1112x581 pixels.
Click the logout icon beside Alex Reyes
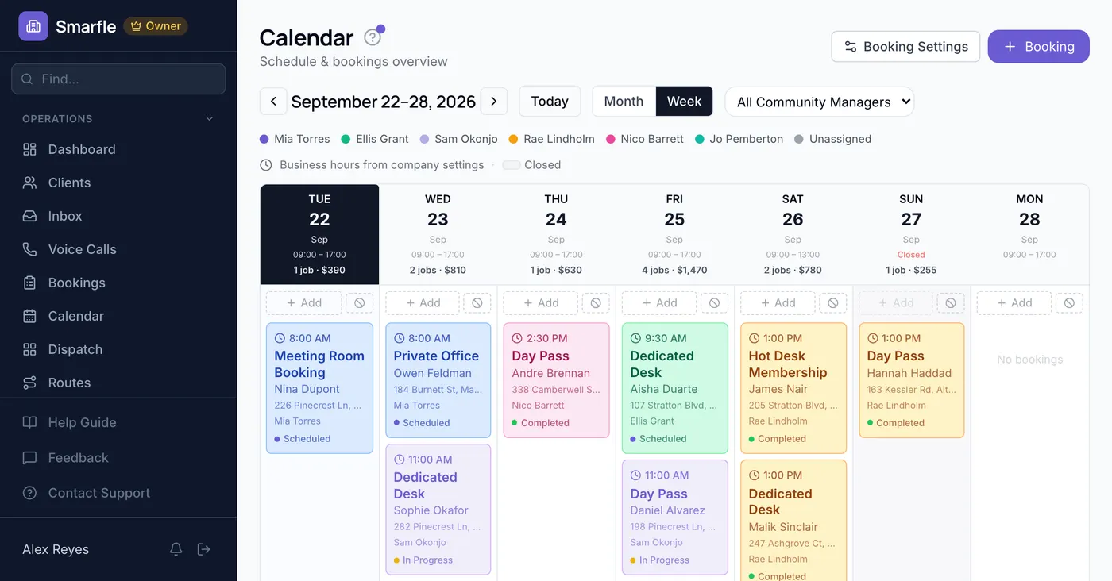point(204,549)
